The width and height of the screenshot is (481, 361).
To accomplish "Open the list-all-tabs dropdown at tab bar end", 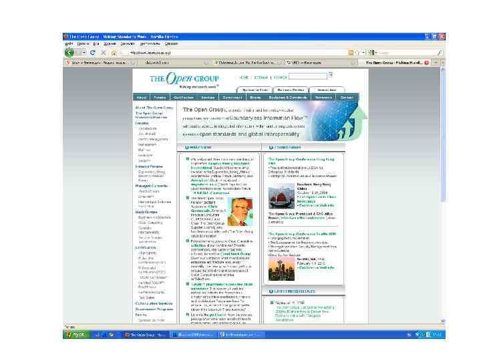I will (443, 63).
